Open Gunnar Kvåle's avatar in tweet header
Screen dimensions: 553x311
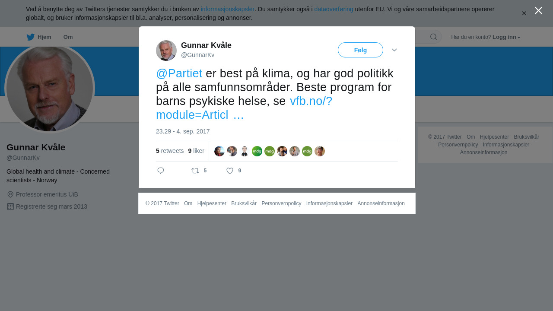tap(166, 51)
